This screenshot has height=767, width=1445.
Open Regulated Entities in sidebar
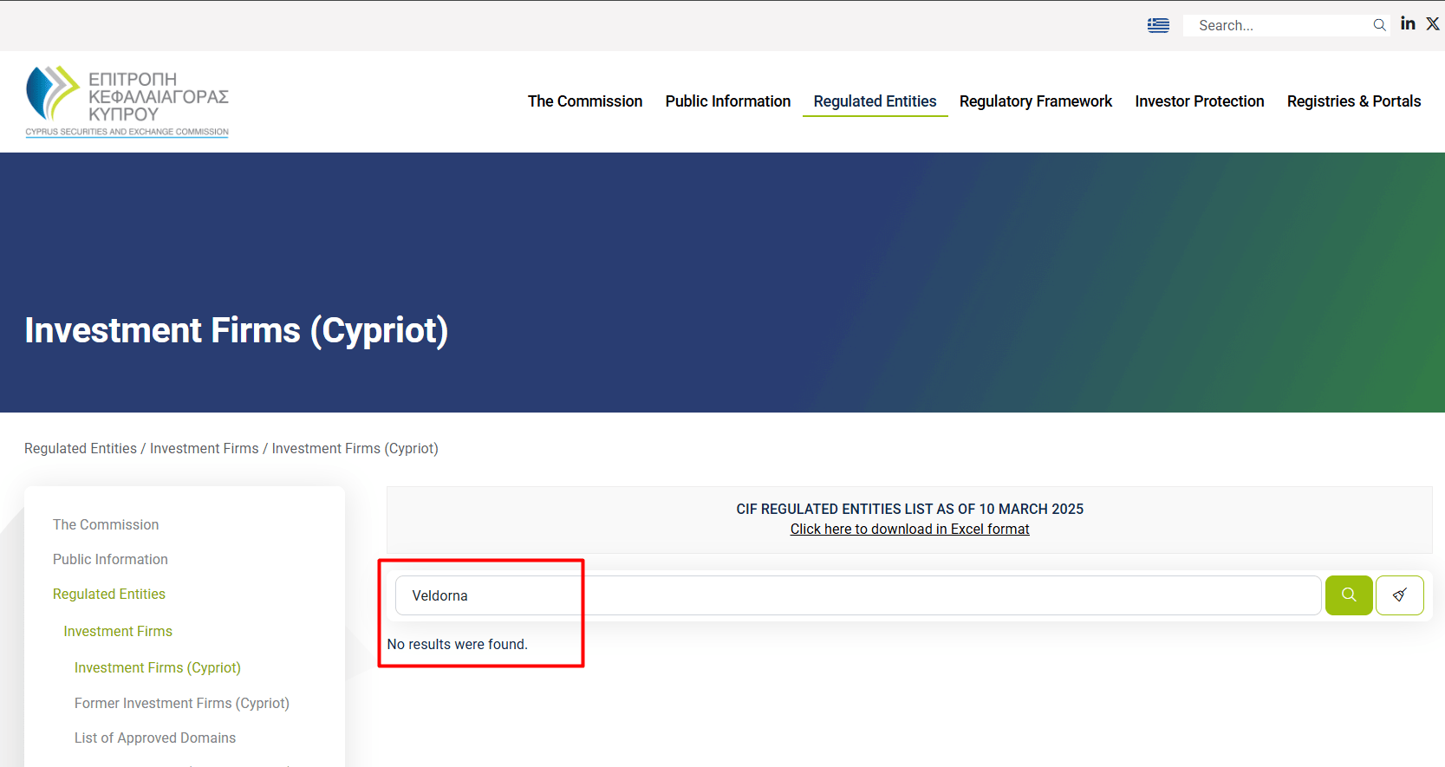click(x=109, y=594)
